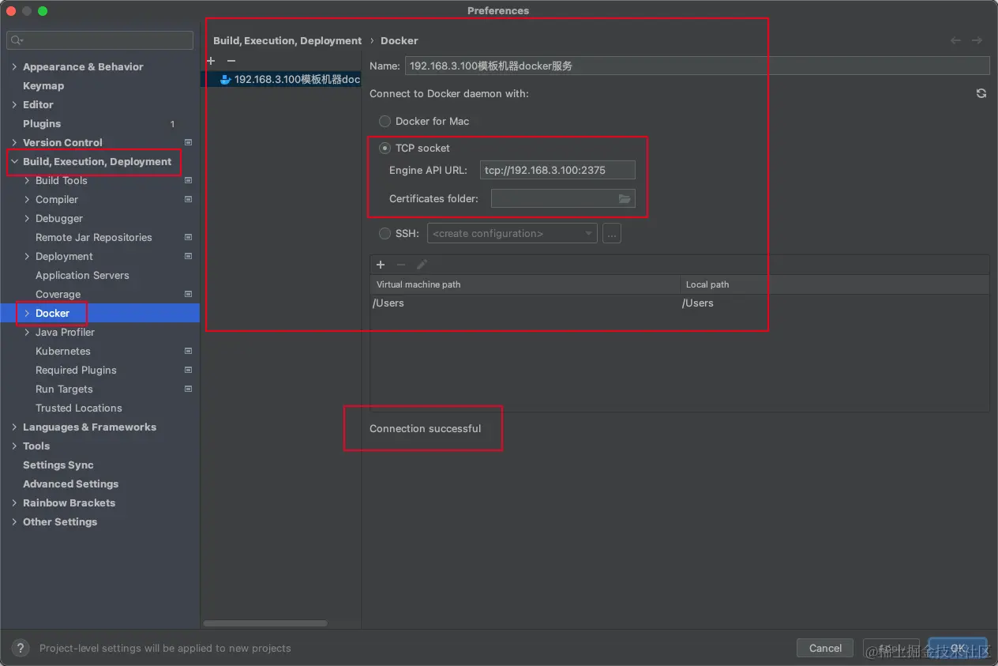
Task: Expand the Tools section
Action: click(14, 446)
